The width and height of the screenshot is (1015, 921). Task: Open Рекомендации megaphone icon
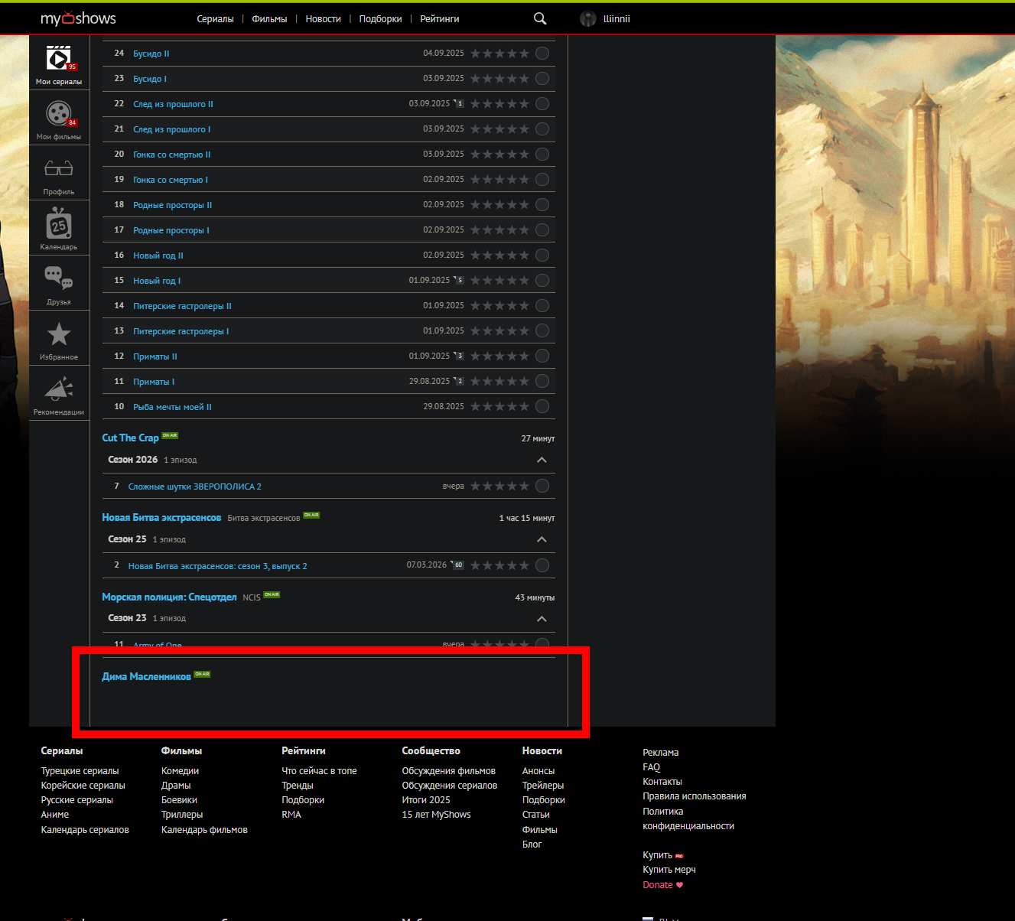(x=59, y=390)
